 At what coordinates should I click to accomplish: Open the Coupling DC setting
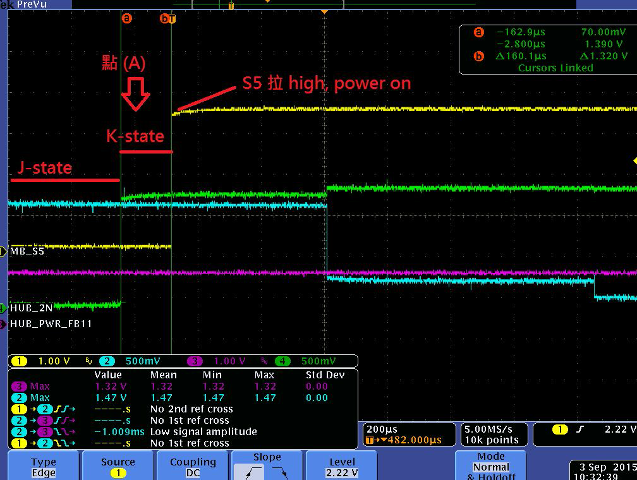coord(193,465)
